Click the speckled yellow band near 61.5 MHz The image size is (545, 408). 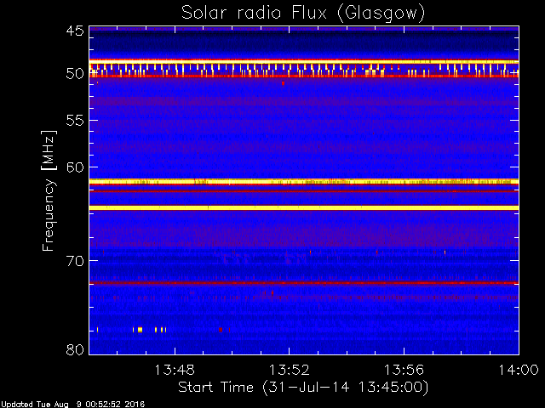click(x=304, y=182)
